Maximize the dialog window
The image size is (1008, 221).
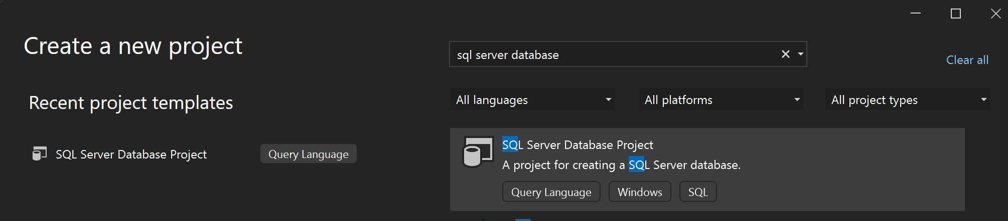pyautogui.click(x=956, y=13)
